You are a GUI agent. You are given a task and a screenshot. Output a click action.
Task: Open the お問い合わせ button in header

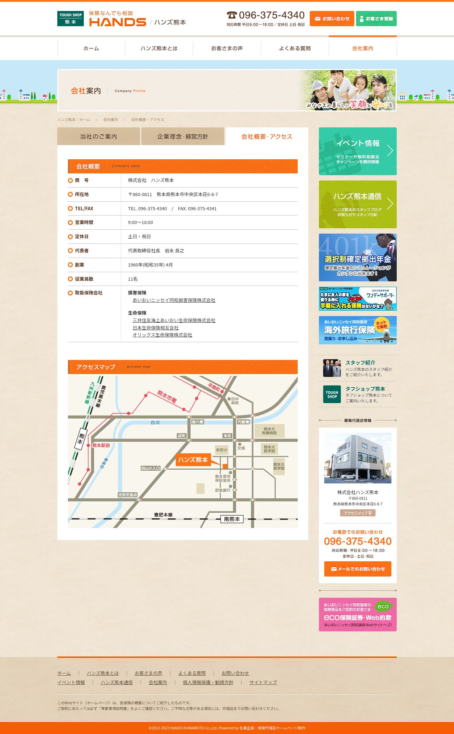tap(332, 18)
